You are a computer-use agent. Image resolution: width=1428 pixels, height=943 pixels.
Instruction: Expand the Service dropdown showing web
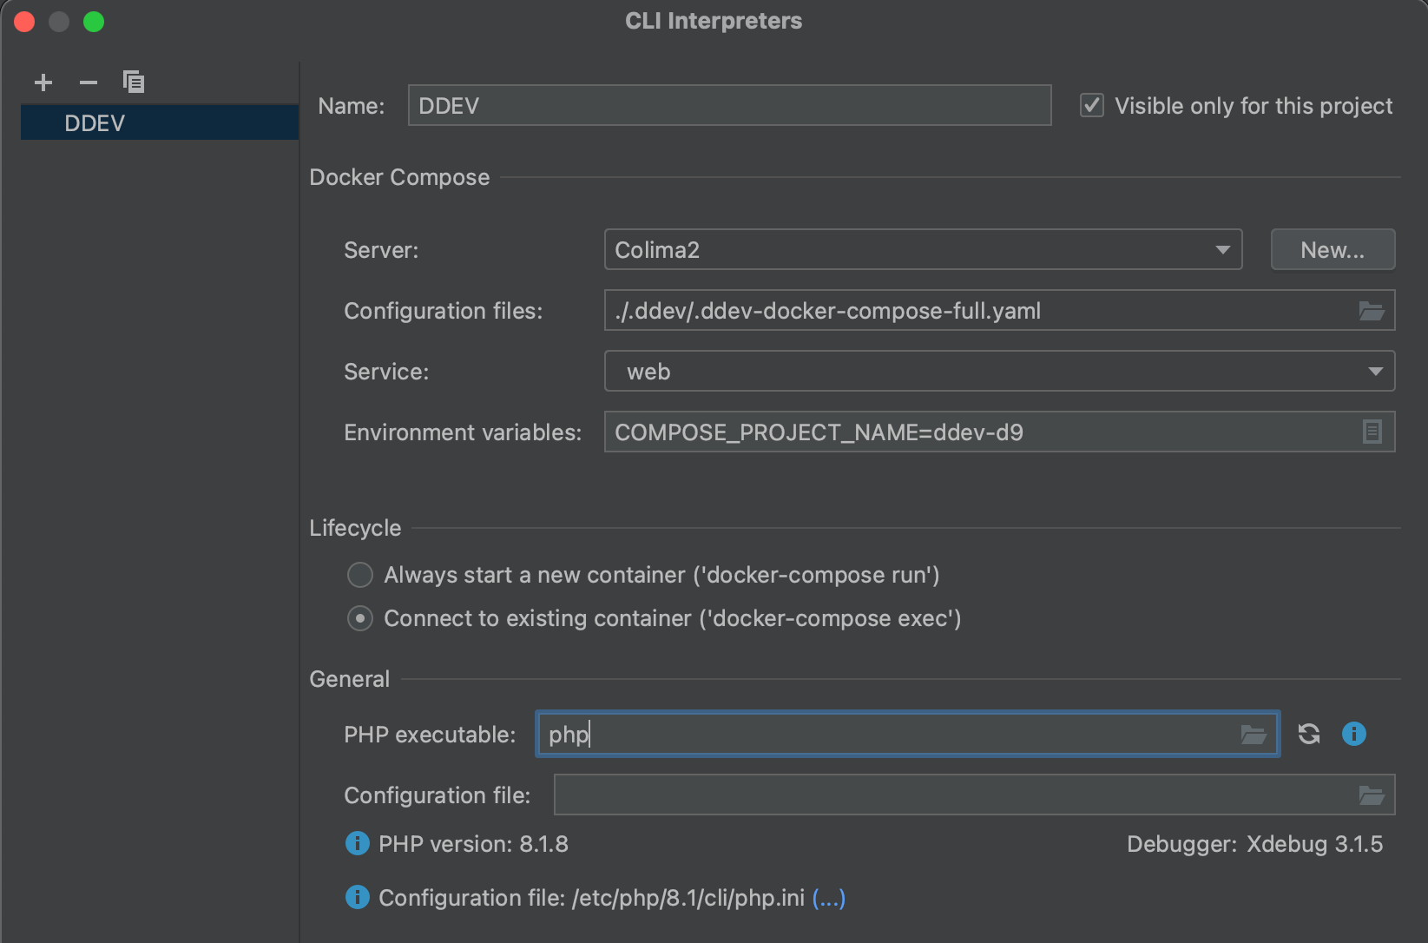[998, 371]
